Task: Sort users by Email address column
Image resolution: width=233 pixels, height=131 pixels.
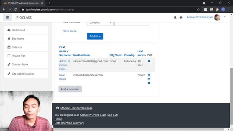Action: [x=82, y=55]
